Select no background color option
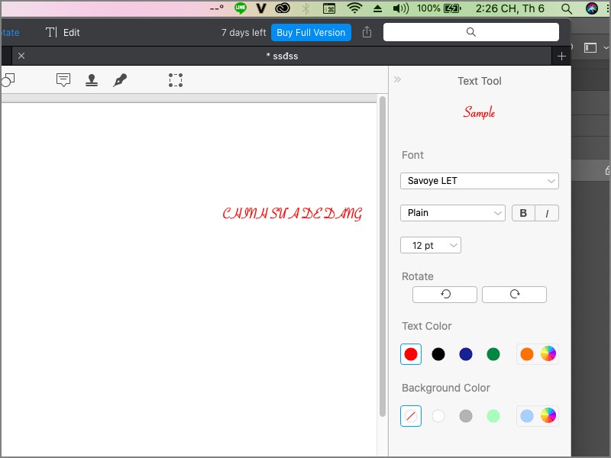The image size is (611, 458). pos(411,416)
